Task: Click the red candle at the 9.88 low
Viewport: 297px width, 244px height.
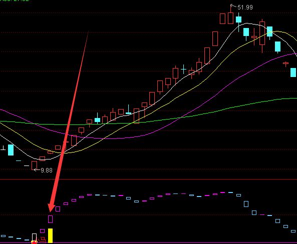Action: (34, 165)
